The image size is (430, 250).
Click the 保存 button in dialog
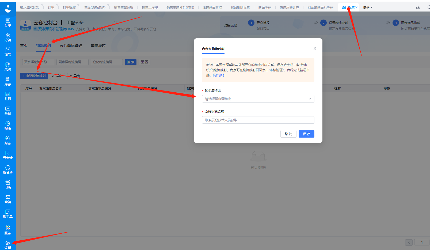(306, 134)
